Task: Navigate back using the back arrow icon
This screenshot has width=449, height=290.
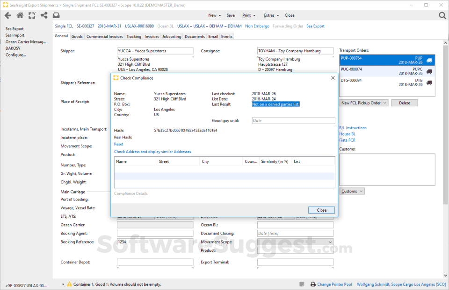Action: [7, 15]
